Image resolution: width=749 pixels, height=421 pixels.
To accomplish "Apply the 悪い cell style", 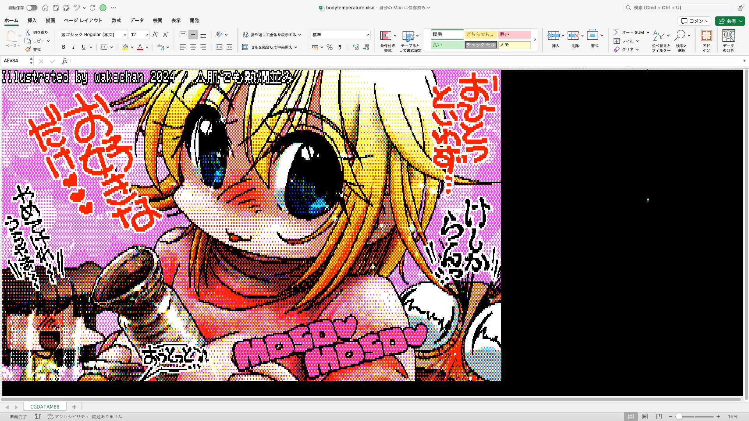I will (x=514, y=34).
